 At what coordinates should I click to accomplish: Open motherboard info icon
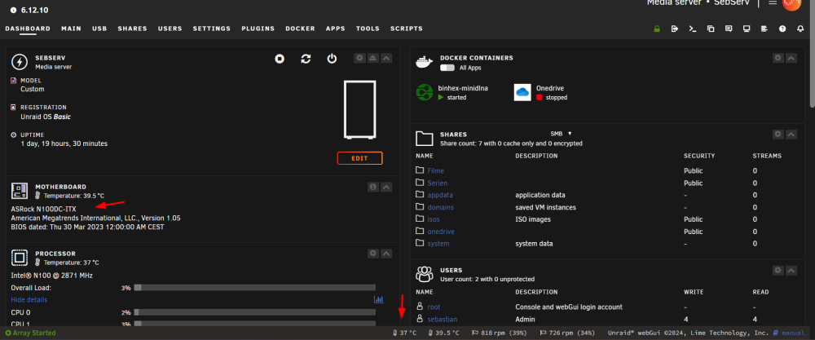tap(372, 187)
